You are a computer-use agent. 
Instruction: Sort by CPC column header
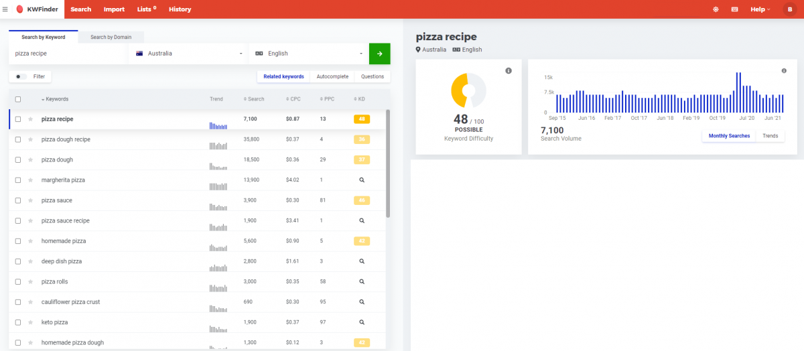coord(293,99)
